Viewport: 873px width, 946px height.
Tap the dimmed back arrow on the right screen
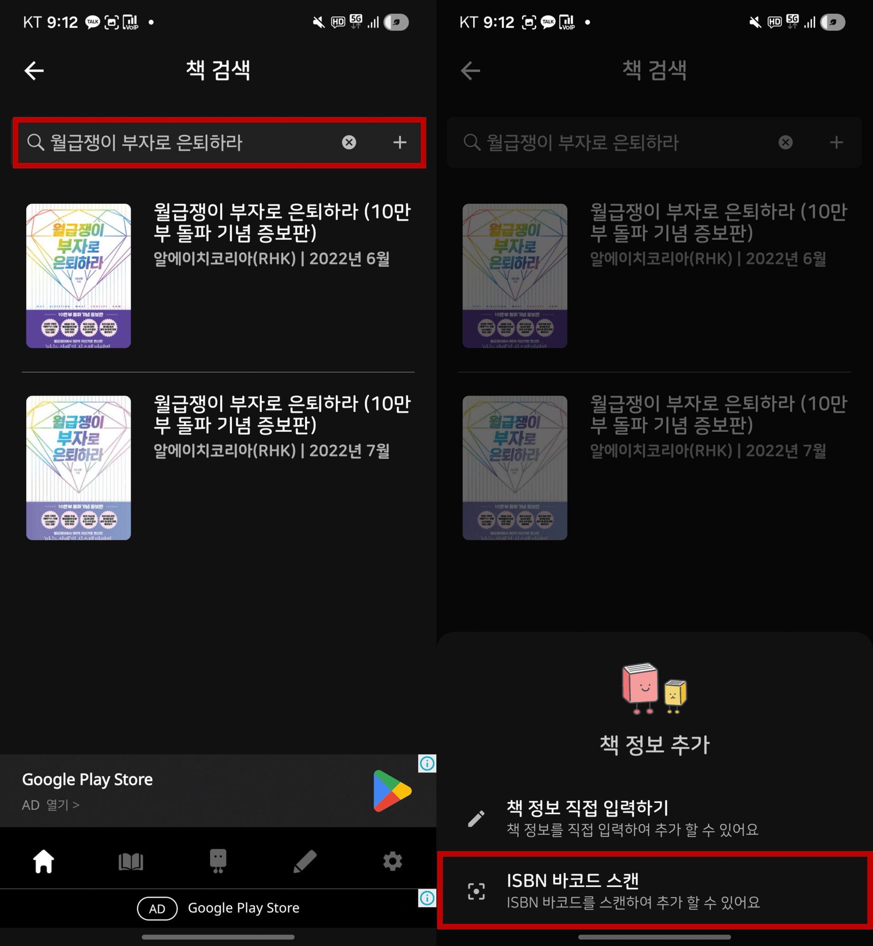[x=471, y=71]
